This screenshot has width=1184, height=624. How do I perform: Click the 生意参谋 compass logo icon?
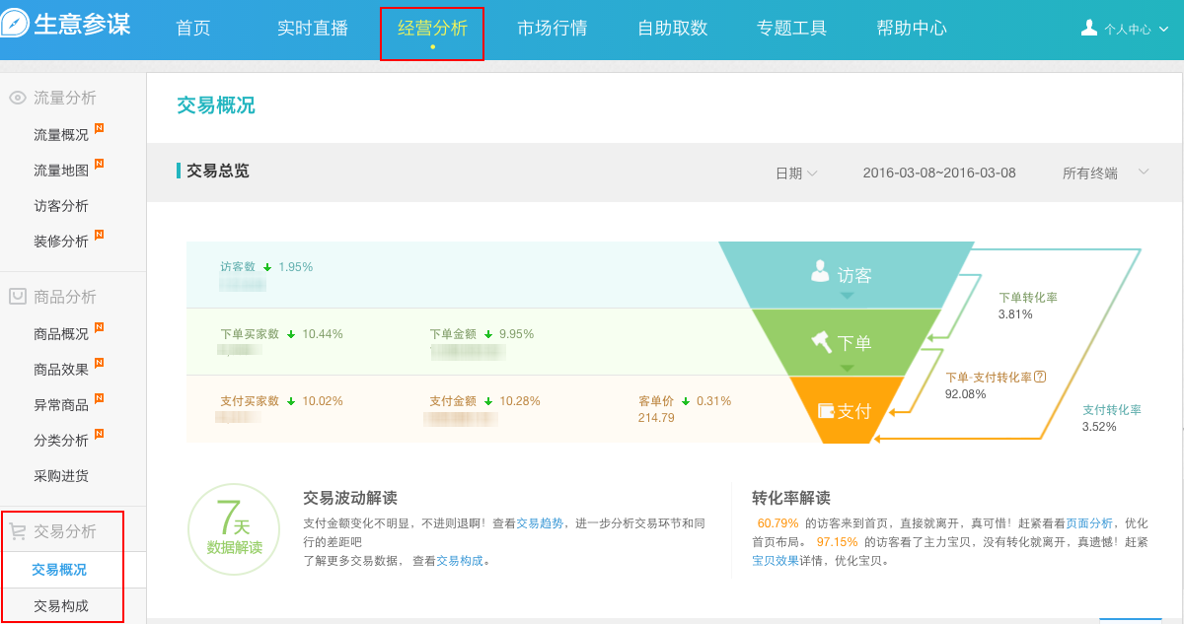pyautogui.click(x=15, y=25)
